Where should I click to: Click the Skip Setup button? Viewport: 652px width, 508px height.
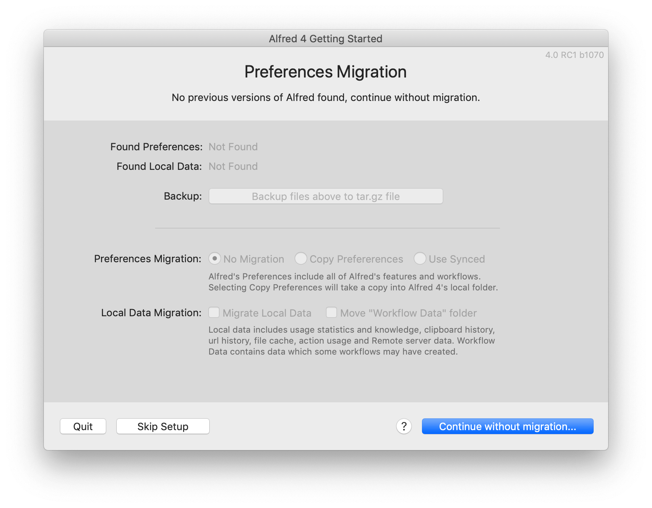tap(163, 426)
